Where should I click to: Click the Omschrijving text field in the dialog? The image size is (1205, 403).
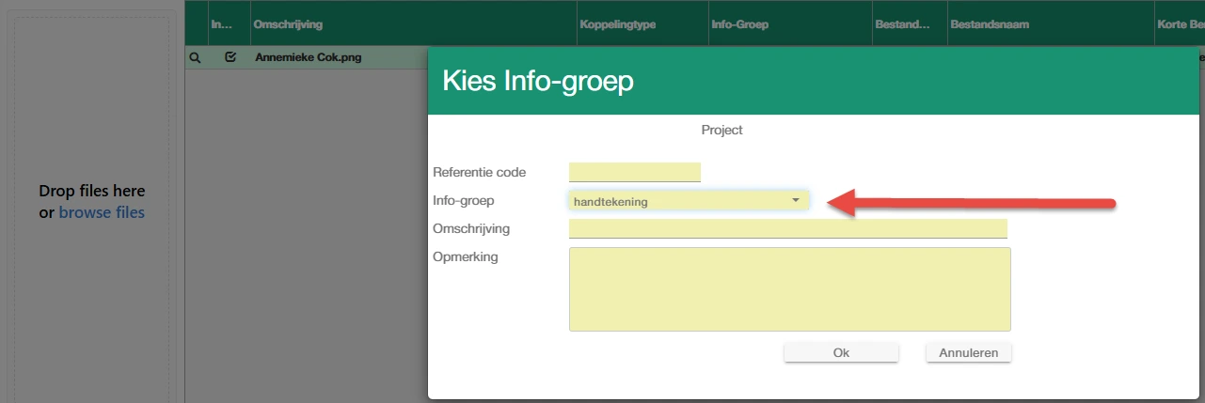tap(787, 228)
